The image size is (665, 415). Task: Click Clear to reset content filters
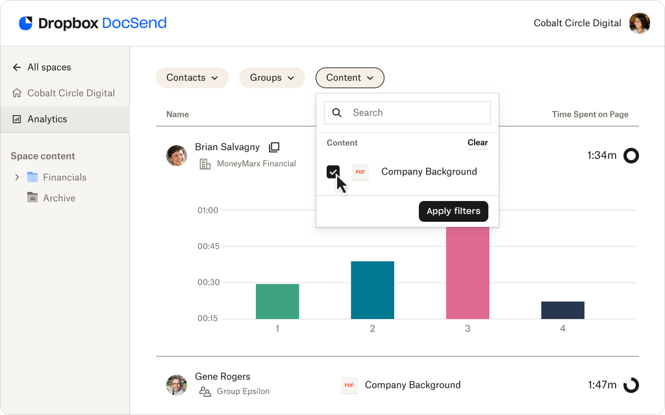(477, 143)
